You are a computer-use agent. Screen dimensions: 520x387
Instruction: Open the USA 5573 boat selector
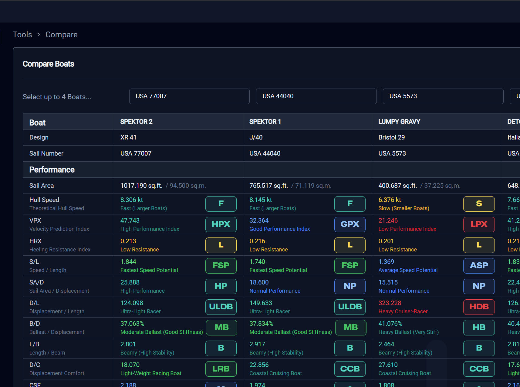(x=443, y=96)
